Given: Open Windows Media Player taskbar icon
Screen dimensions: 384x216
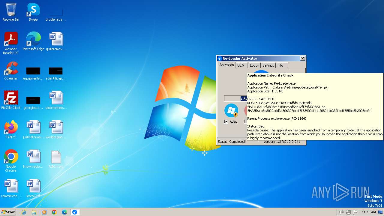Looking at the screenshot, I should [44, 212].
